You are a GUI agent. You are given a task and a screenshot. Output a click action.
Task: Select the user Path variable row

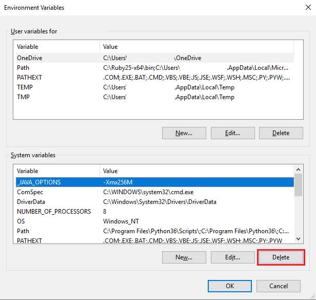[23, 68]
